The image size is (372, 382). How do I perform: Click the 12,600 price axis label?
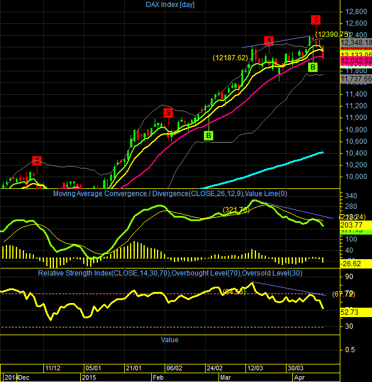(356, 23)
